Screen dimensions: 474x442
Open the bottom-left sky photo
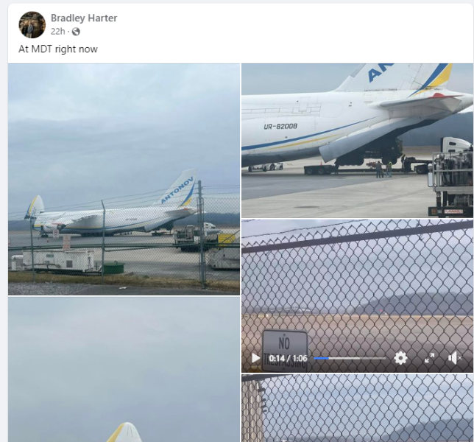pos(124,369)
